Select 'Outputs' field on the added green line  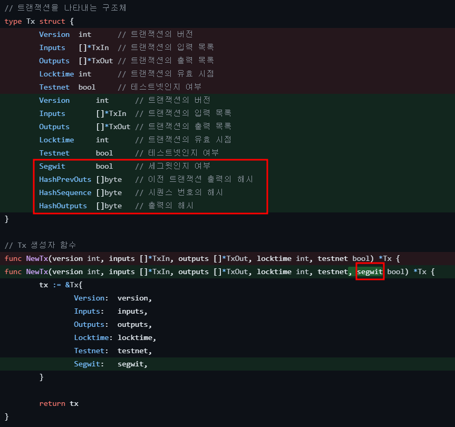point(54,127)
